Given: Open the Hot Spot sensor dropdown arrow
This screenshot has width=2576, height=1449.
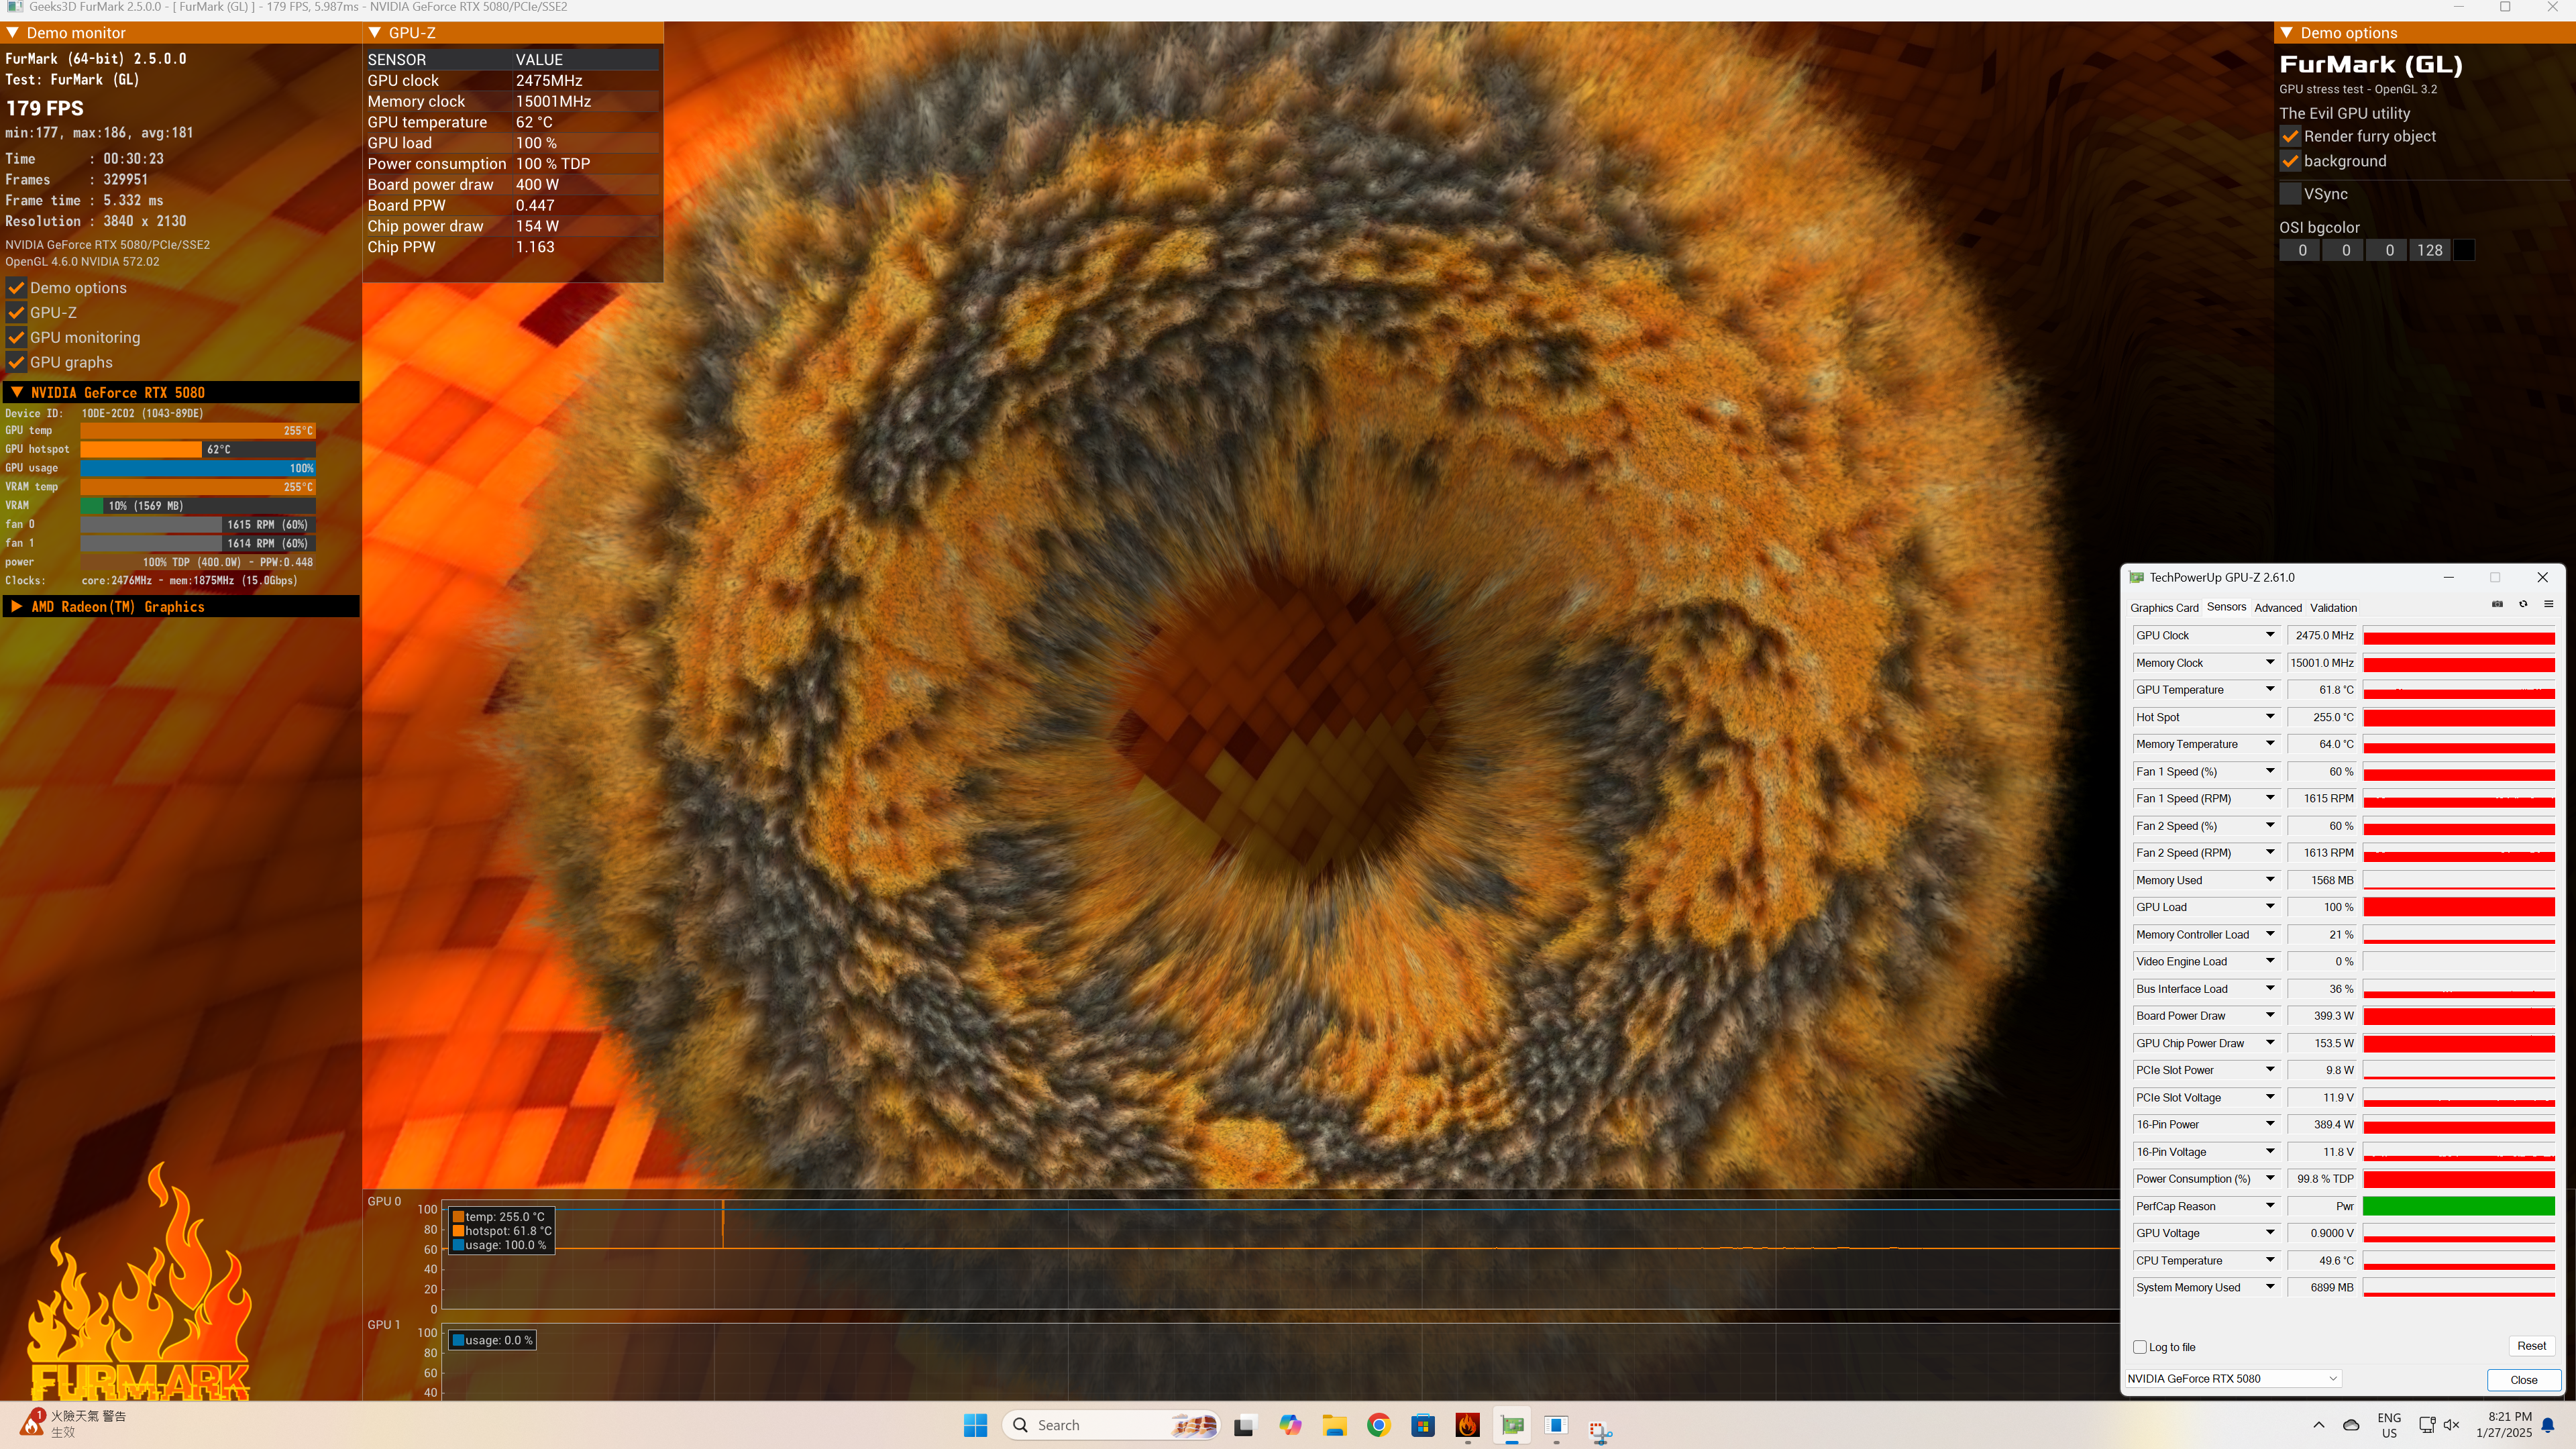Looking at the screenshot, I should coord(2270,717).
